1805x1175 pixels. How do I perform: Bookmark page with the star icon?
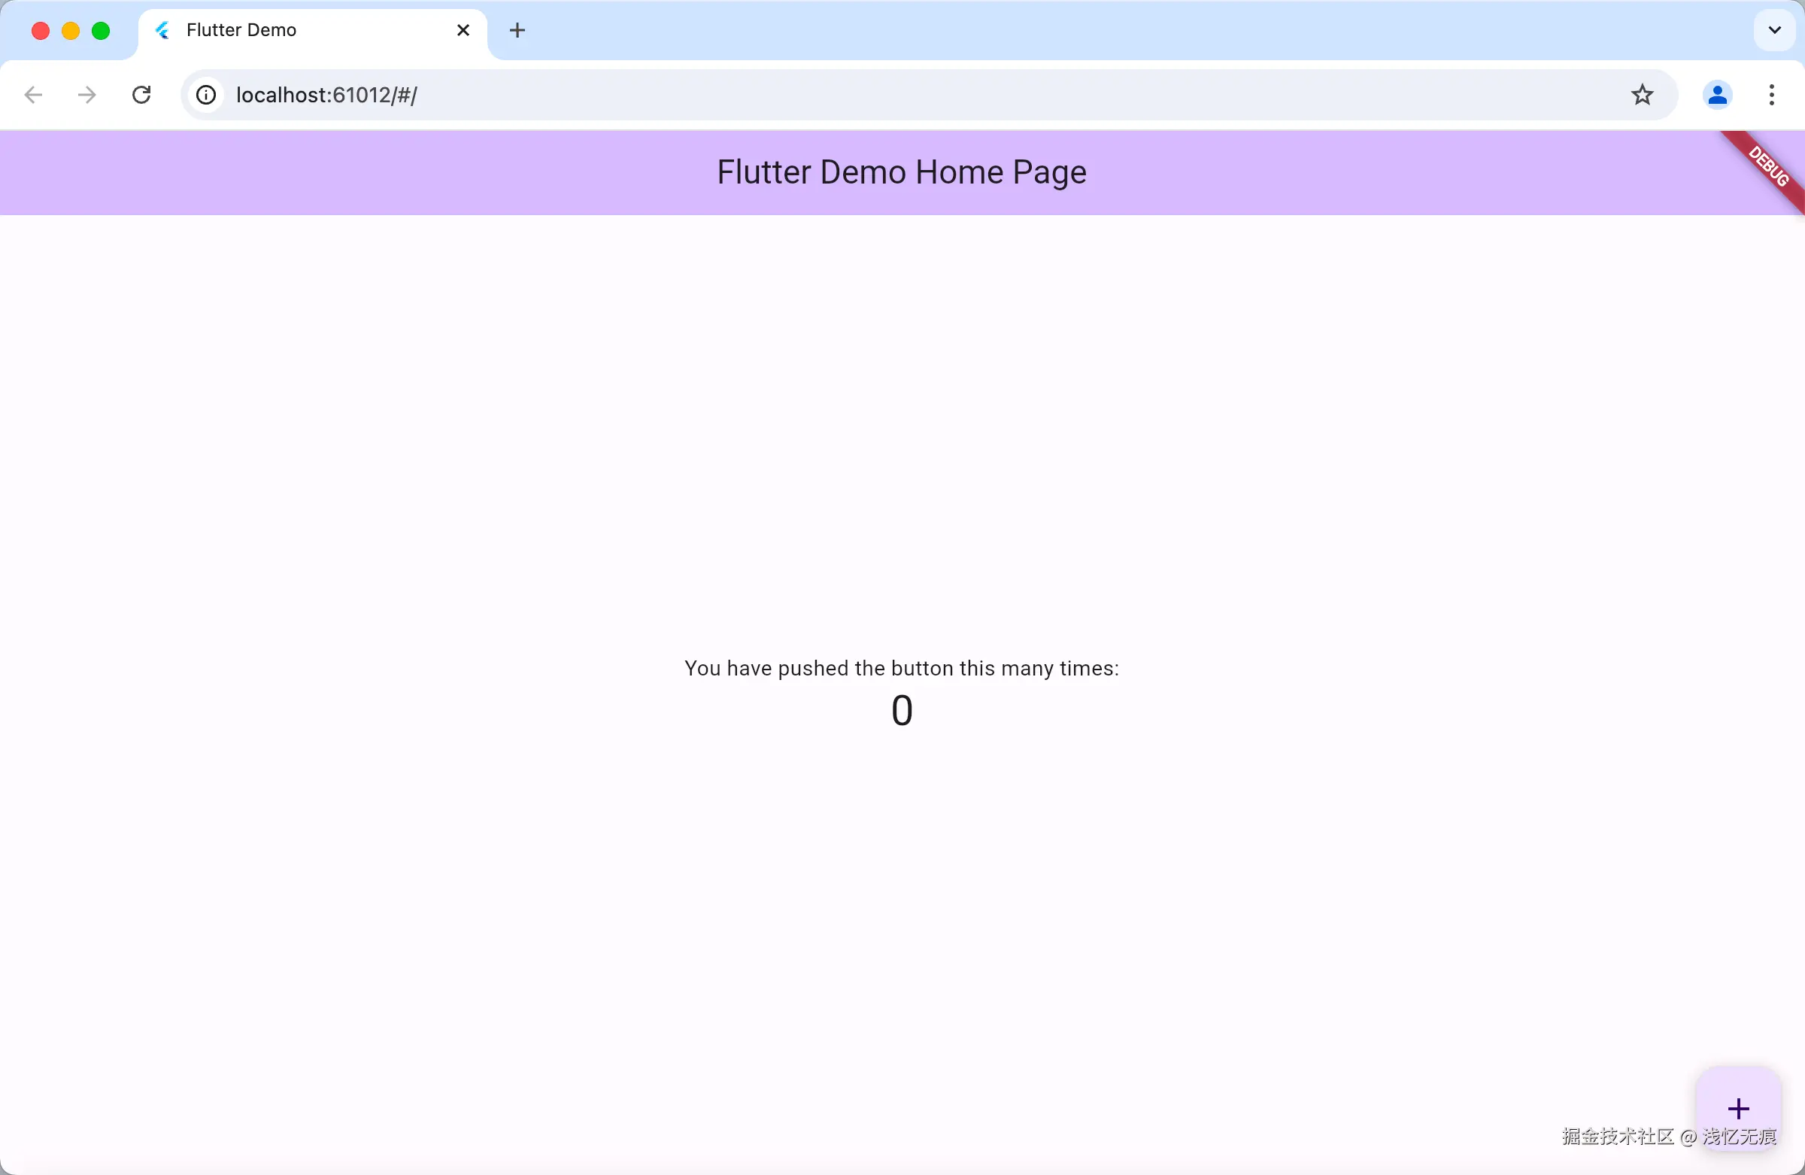pyautogui.click(x=1642, y=95)
